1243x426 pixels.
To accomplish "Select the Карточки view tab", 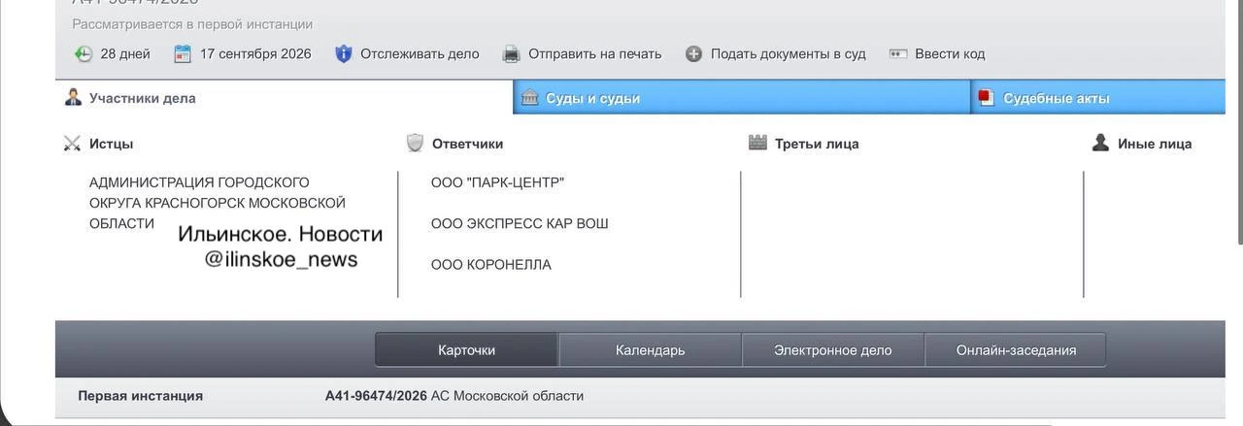I will pos(467,350).
